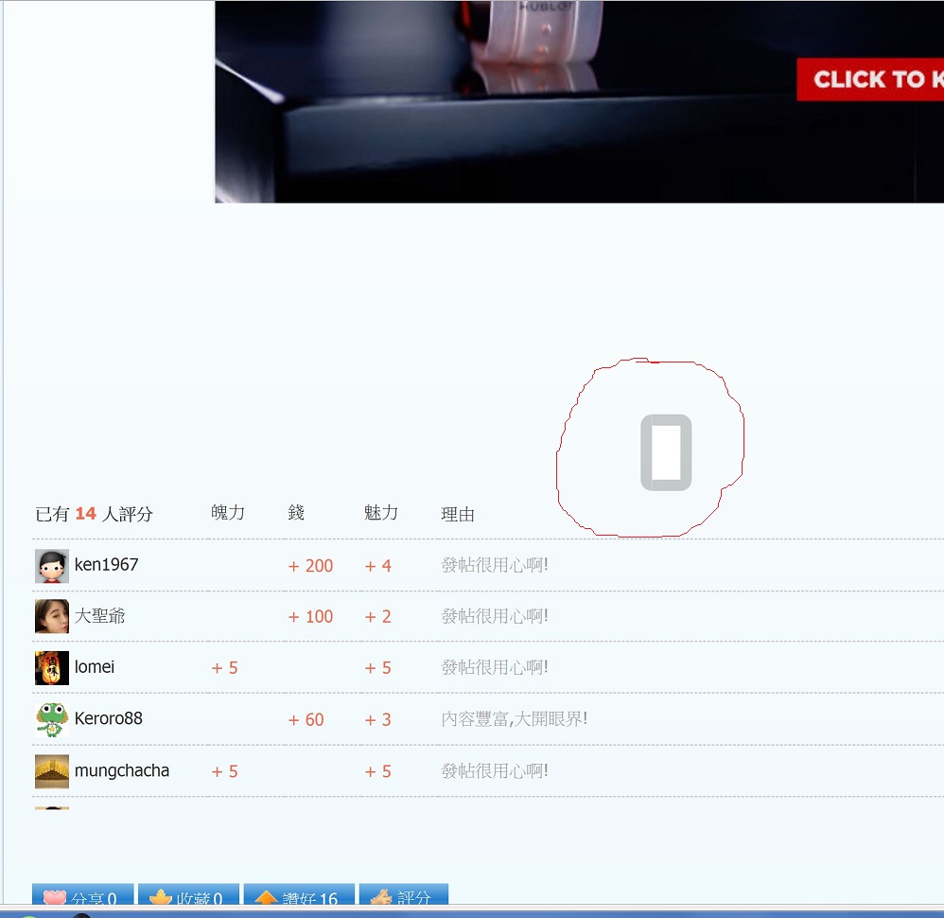The image size is (944, 918).
Task: Click the 評分 rate button
Action: point(403,898)
